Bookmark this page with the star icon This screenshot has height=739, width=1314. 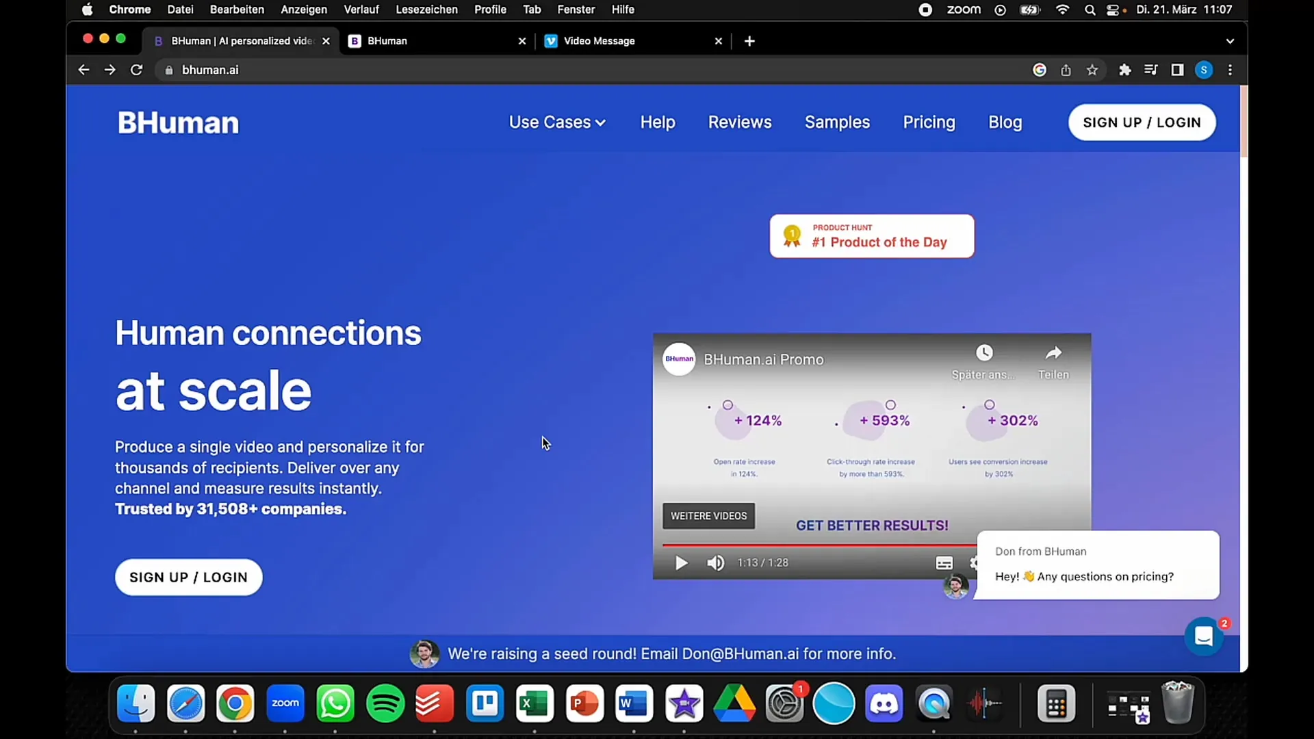tap(1092, 70)
